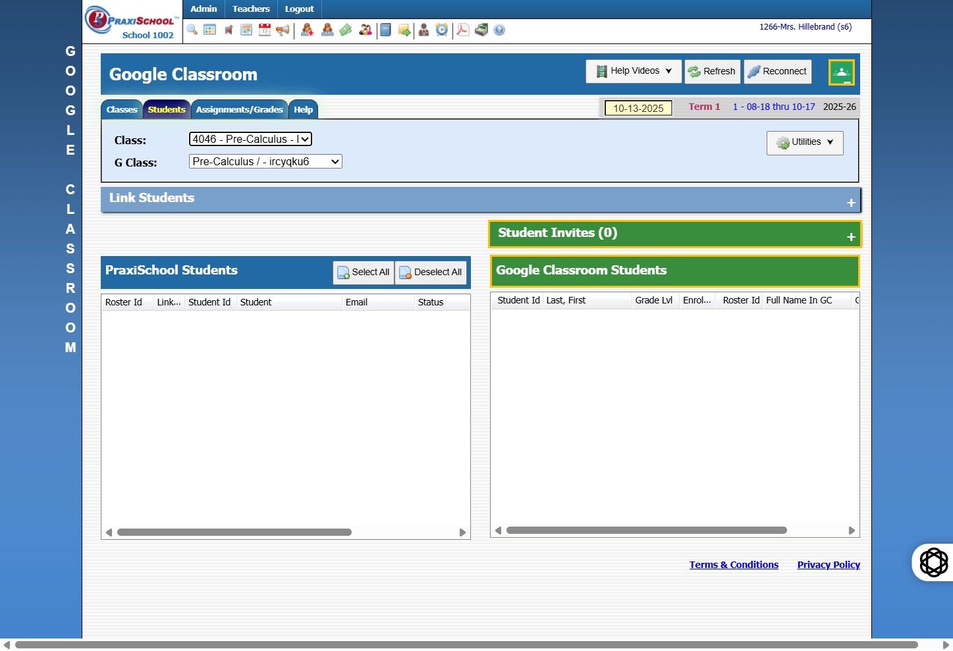This screenshot has height=651, width=953.
Task: Click right scroll arrow of PraxiSchool Students list
Action: [462, 532]
